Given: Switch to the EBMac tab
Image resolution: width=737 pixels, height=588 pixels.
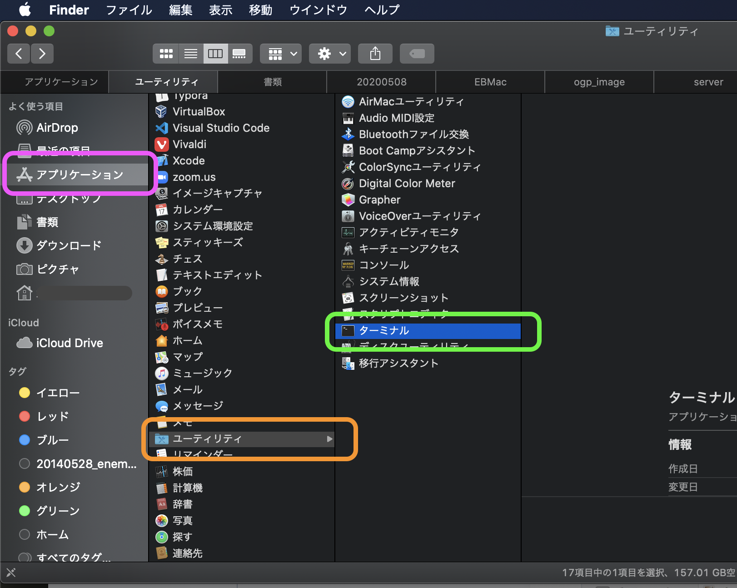Looking at the screenshot, I should click(x=490, y=82).
